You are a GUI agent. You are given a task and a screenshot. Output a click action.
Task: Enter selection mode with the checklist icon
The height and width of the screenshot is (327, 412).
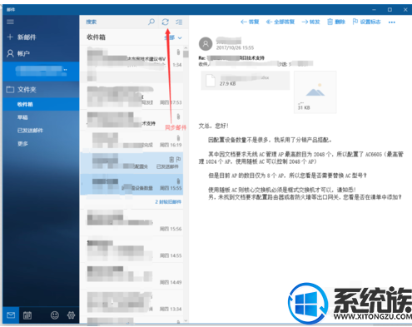(179, 22)
